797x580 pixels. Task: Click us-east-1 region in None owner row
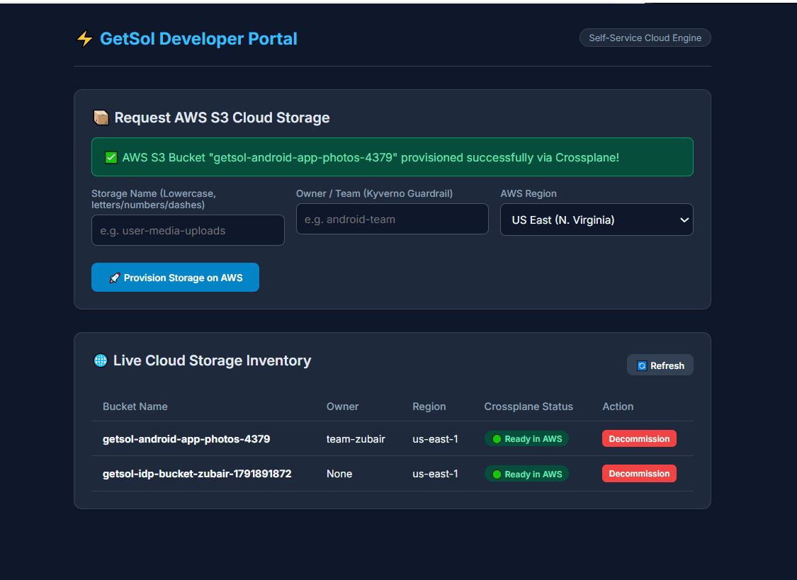435,473
